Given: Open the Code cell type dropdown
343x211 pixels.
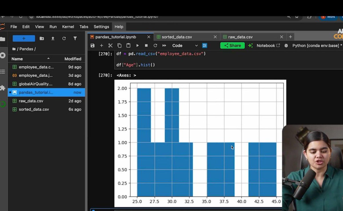Looking at the screenshot, I should pos(185,46).
